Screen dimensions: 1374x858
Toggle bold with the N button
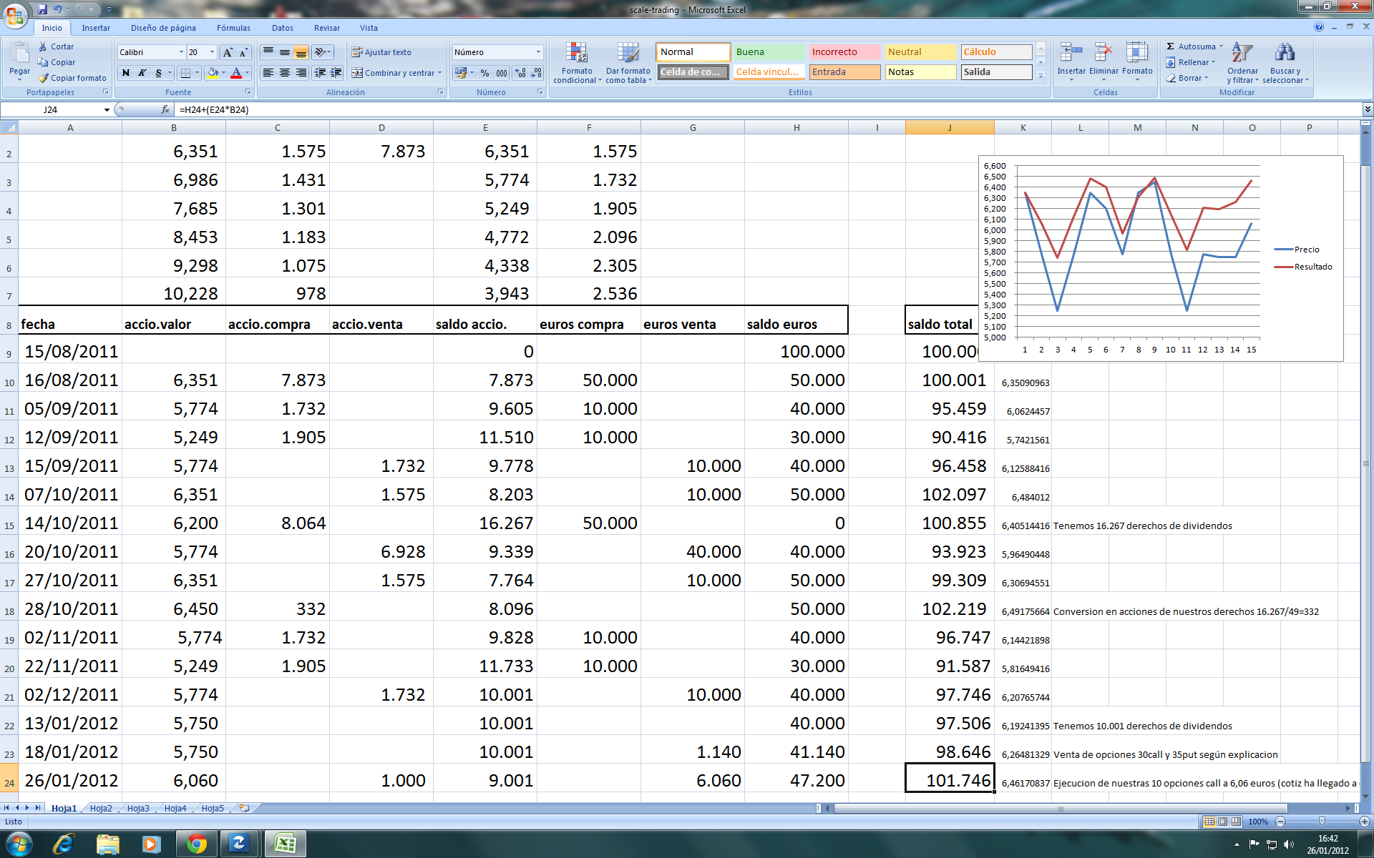(126, 73)
